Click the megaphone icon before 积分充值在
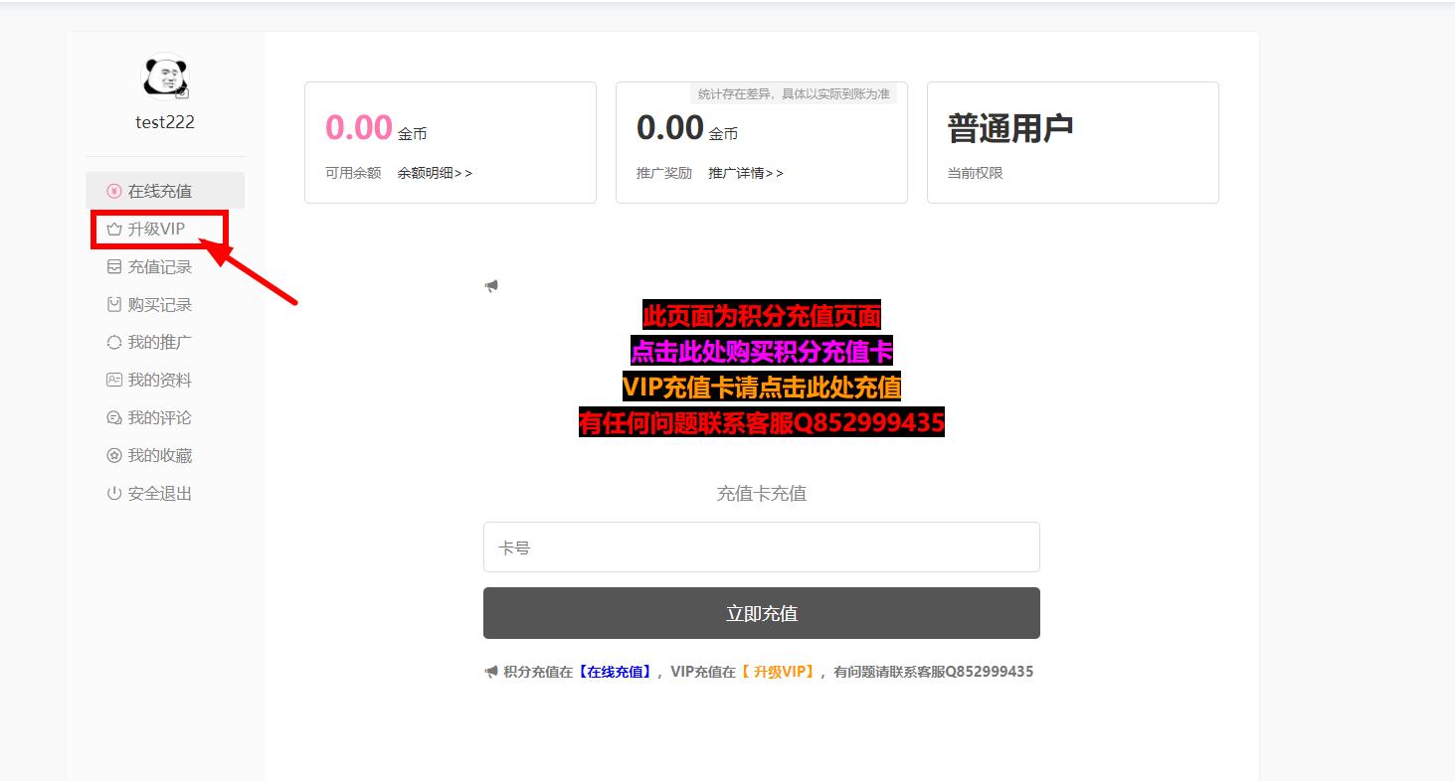Viewport: 1455px width, 781px height. (x=491, y=672)
